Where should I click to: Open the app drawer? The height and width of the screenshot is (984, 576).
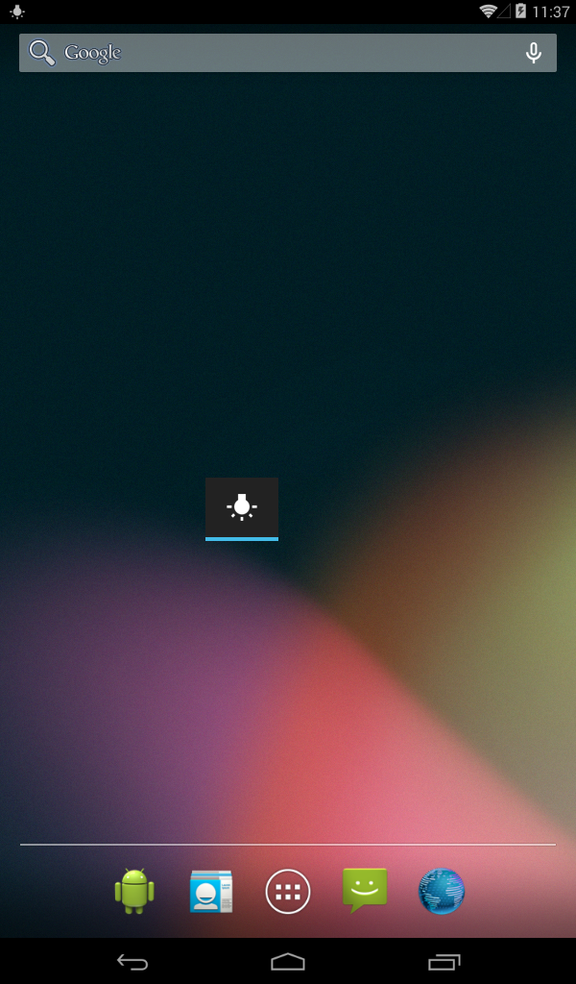288,891
